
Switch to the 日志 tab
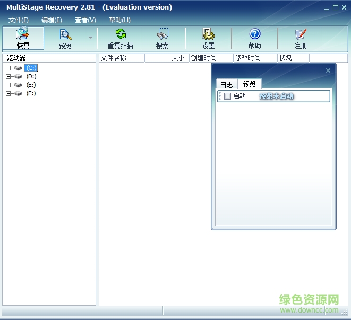click(226, 85)
